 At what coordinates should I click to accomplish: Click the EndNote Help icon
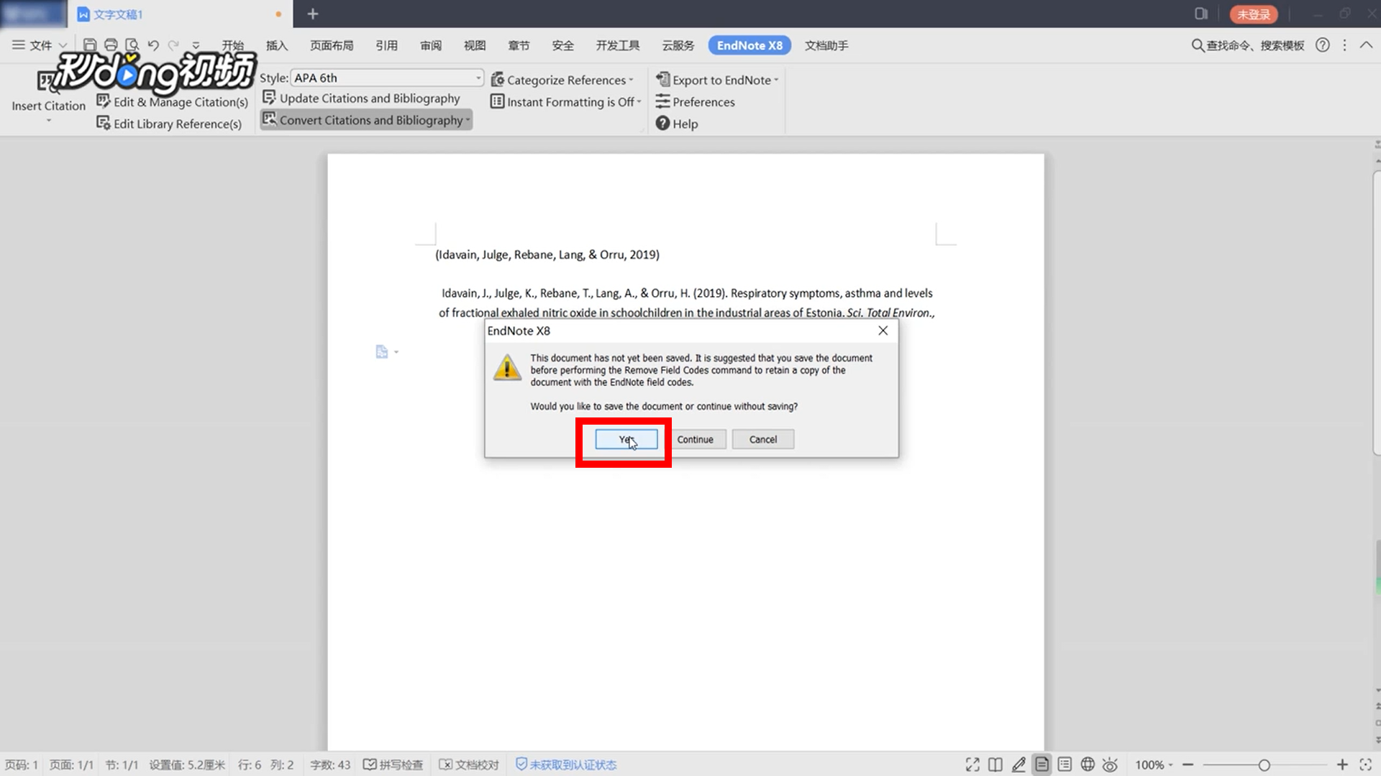coord(662,124)
